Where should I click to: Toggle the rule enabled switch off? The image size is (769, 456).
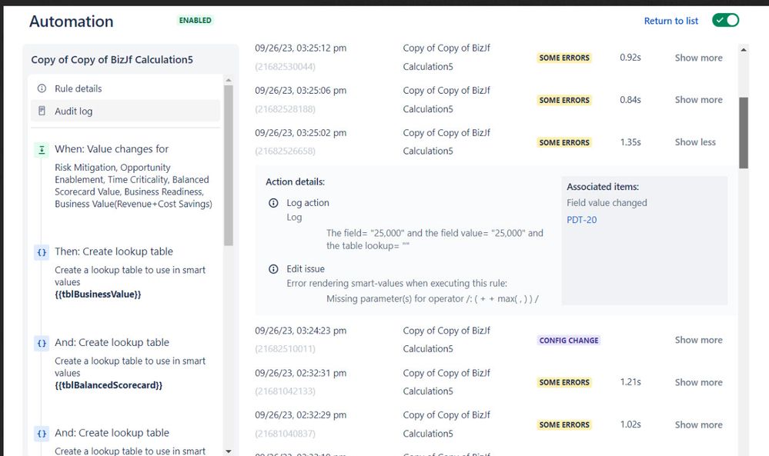point(725,20)
